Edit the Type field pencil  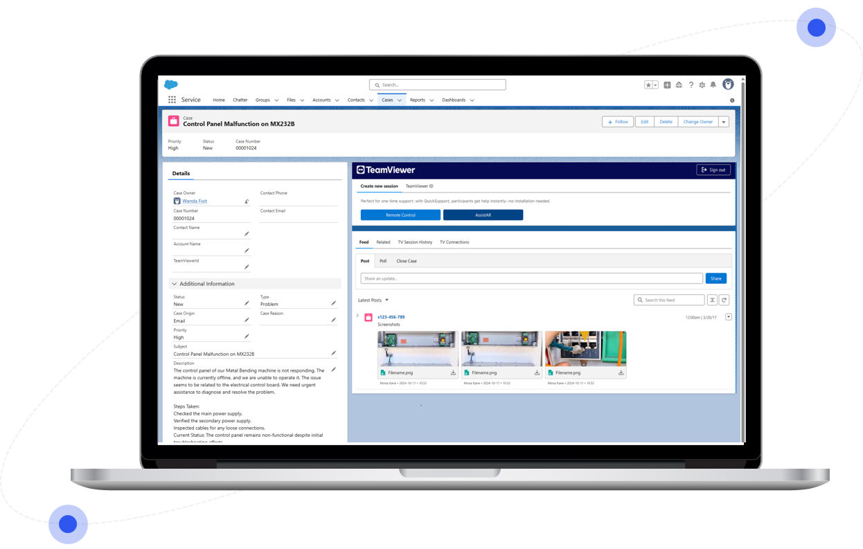pyautogui.click(x=333, y=303)
